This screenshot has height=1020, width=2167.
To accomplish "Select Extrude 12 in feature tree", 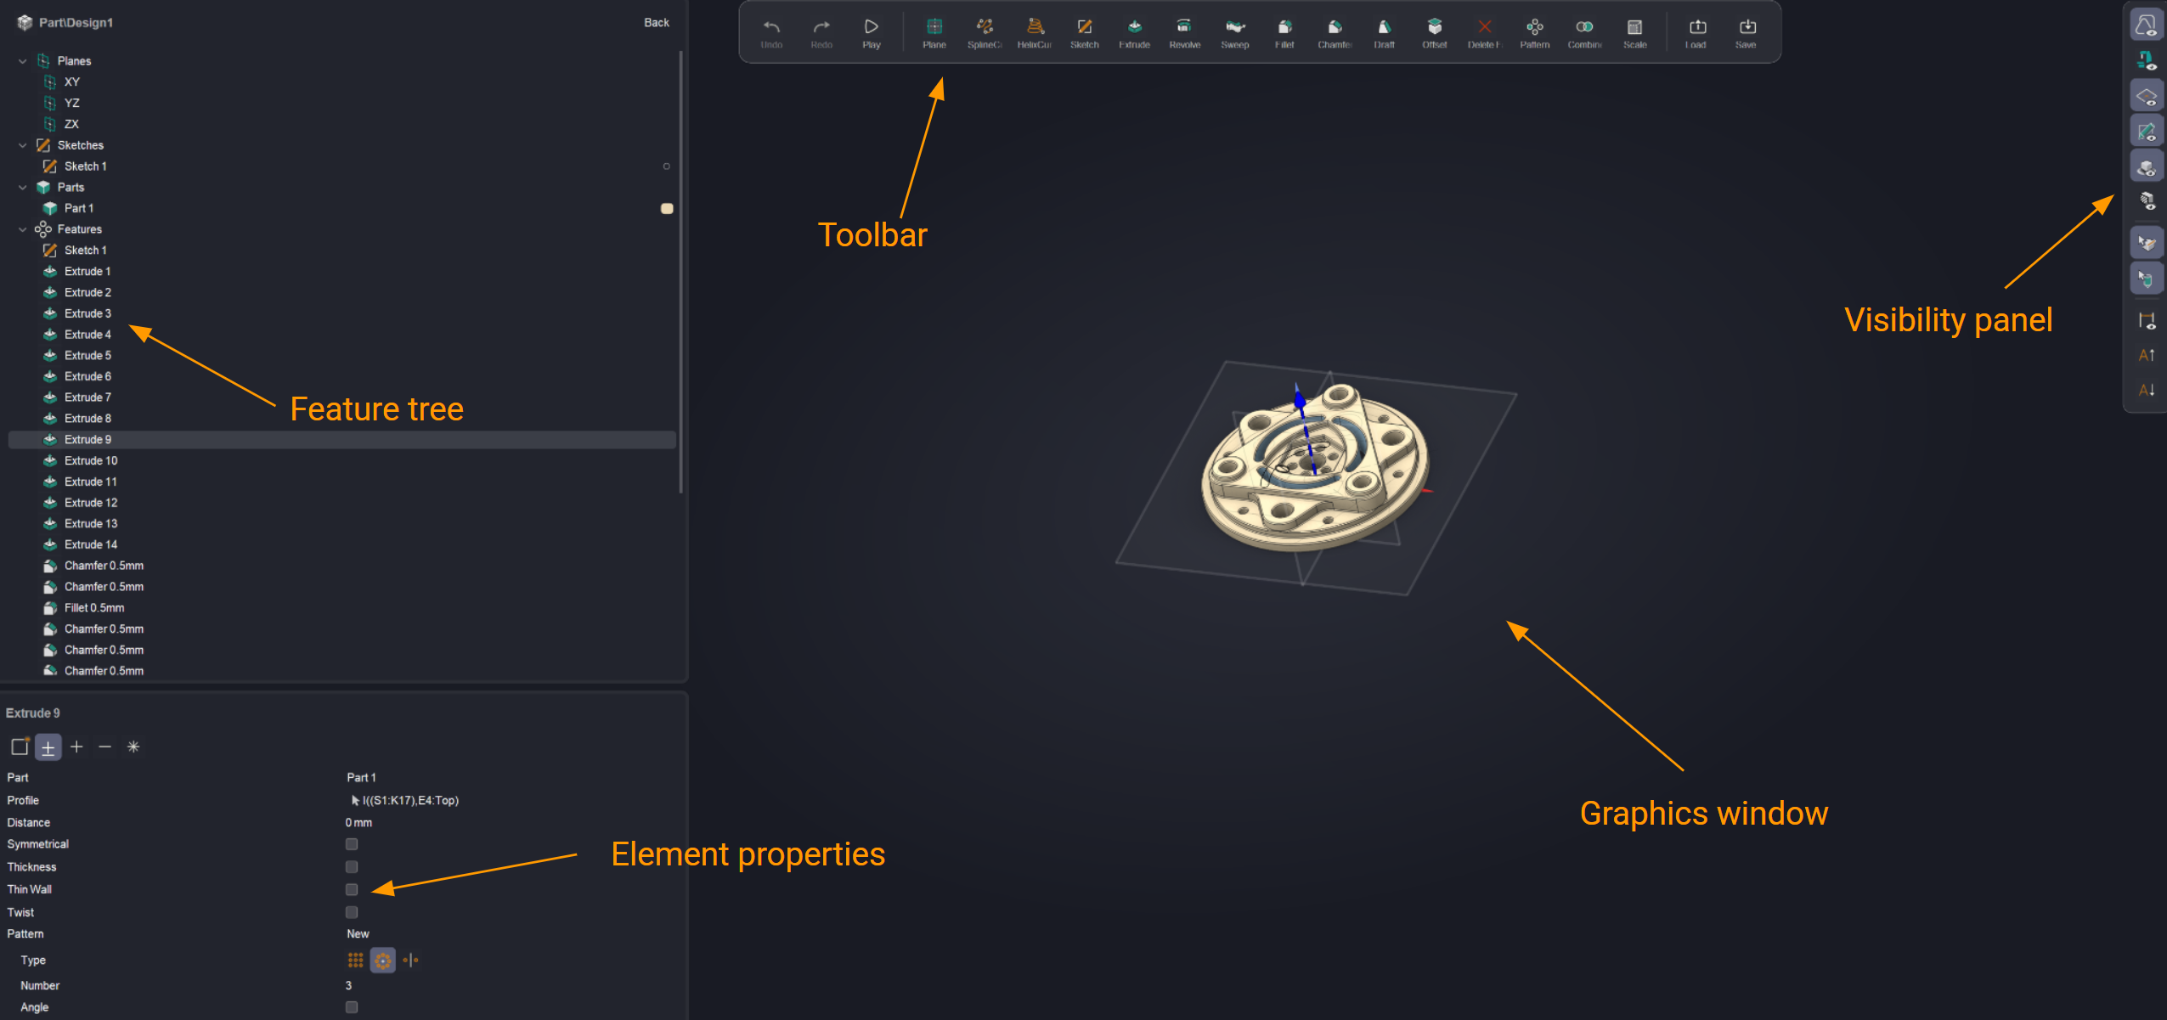I will (91, 503).
